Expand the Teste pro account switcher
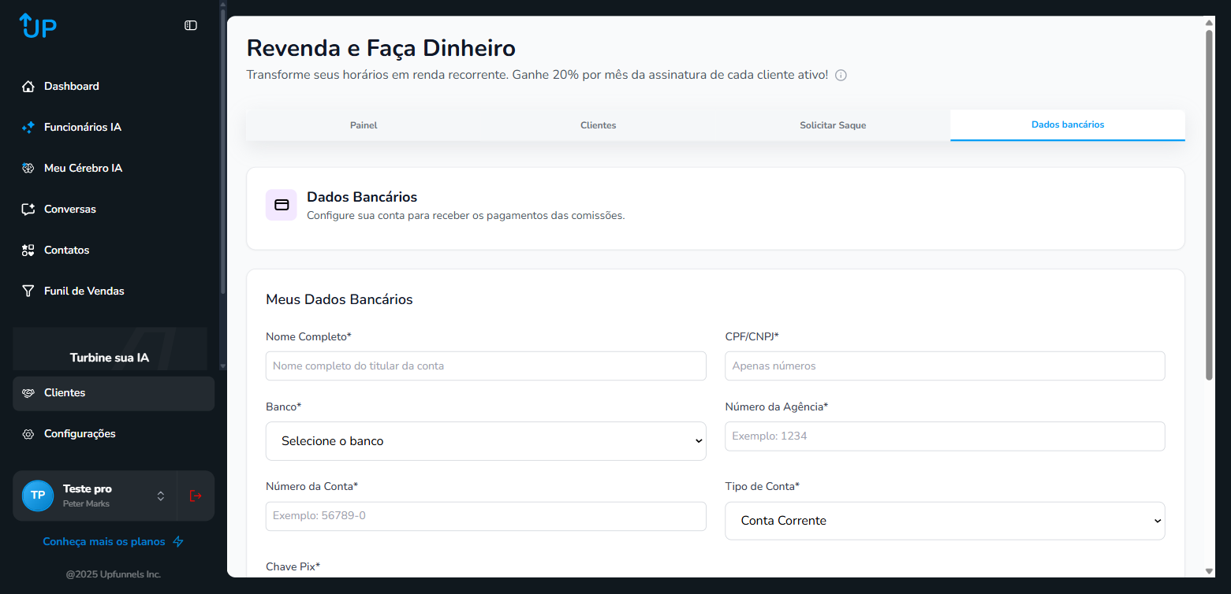The width and height of the screenshot is (1231, 594). click(x=161, y=496)
